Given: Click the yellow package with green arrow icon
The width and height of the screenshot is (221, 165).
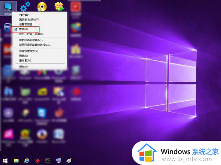Looking at the screenshot, I should (x=59, y=7).
